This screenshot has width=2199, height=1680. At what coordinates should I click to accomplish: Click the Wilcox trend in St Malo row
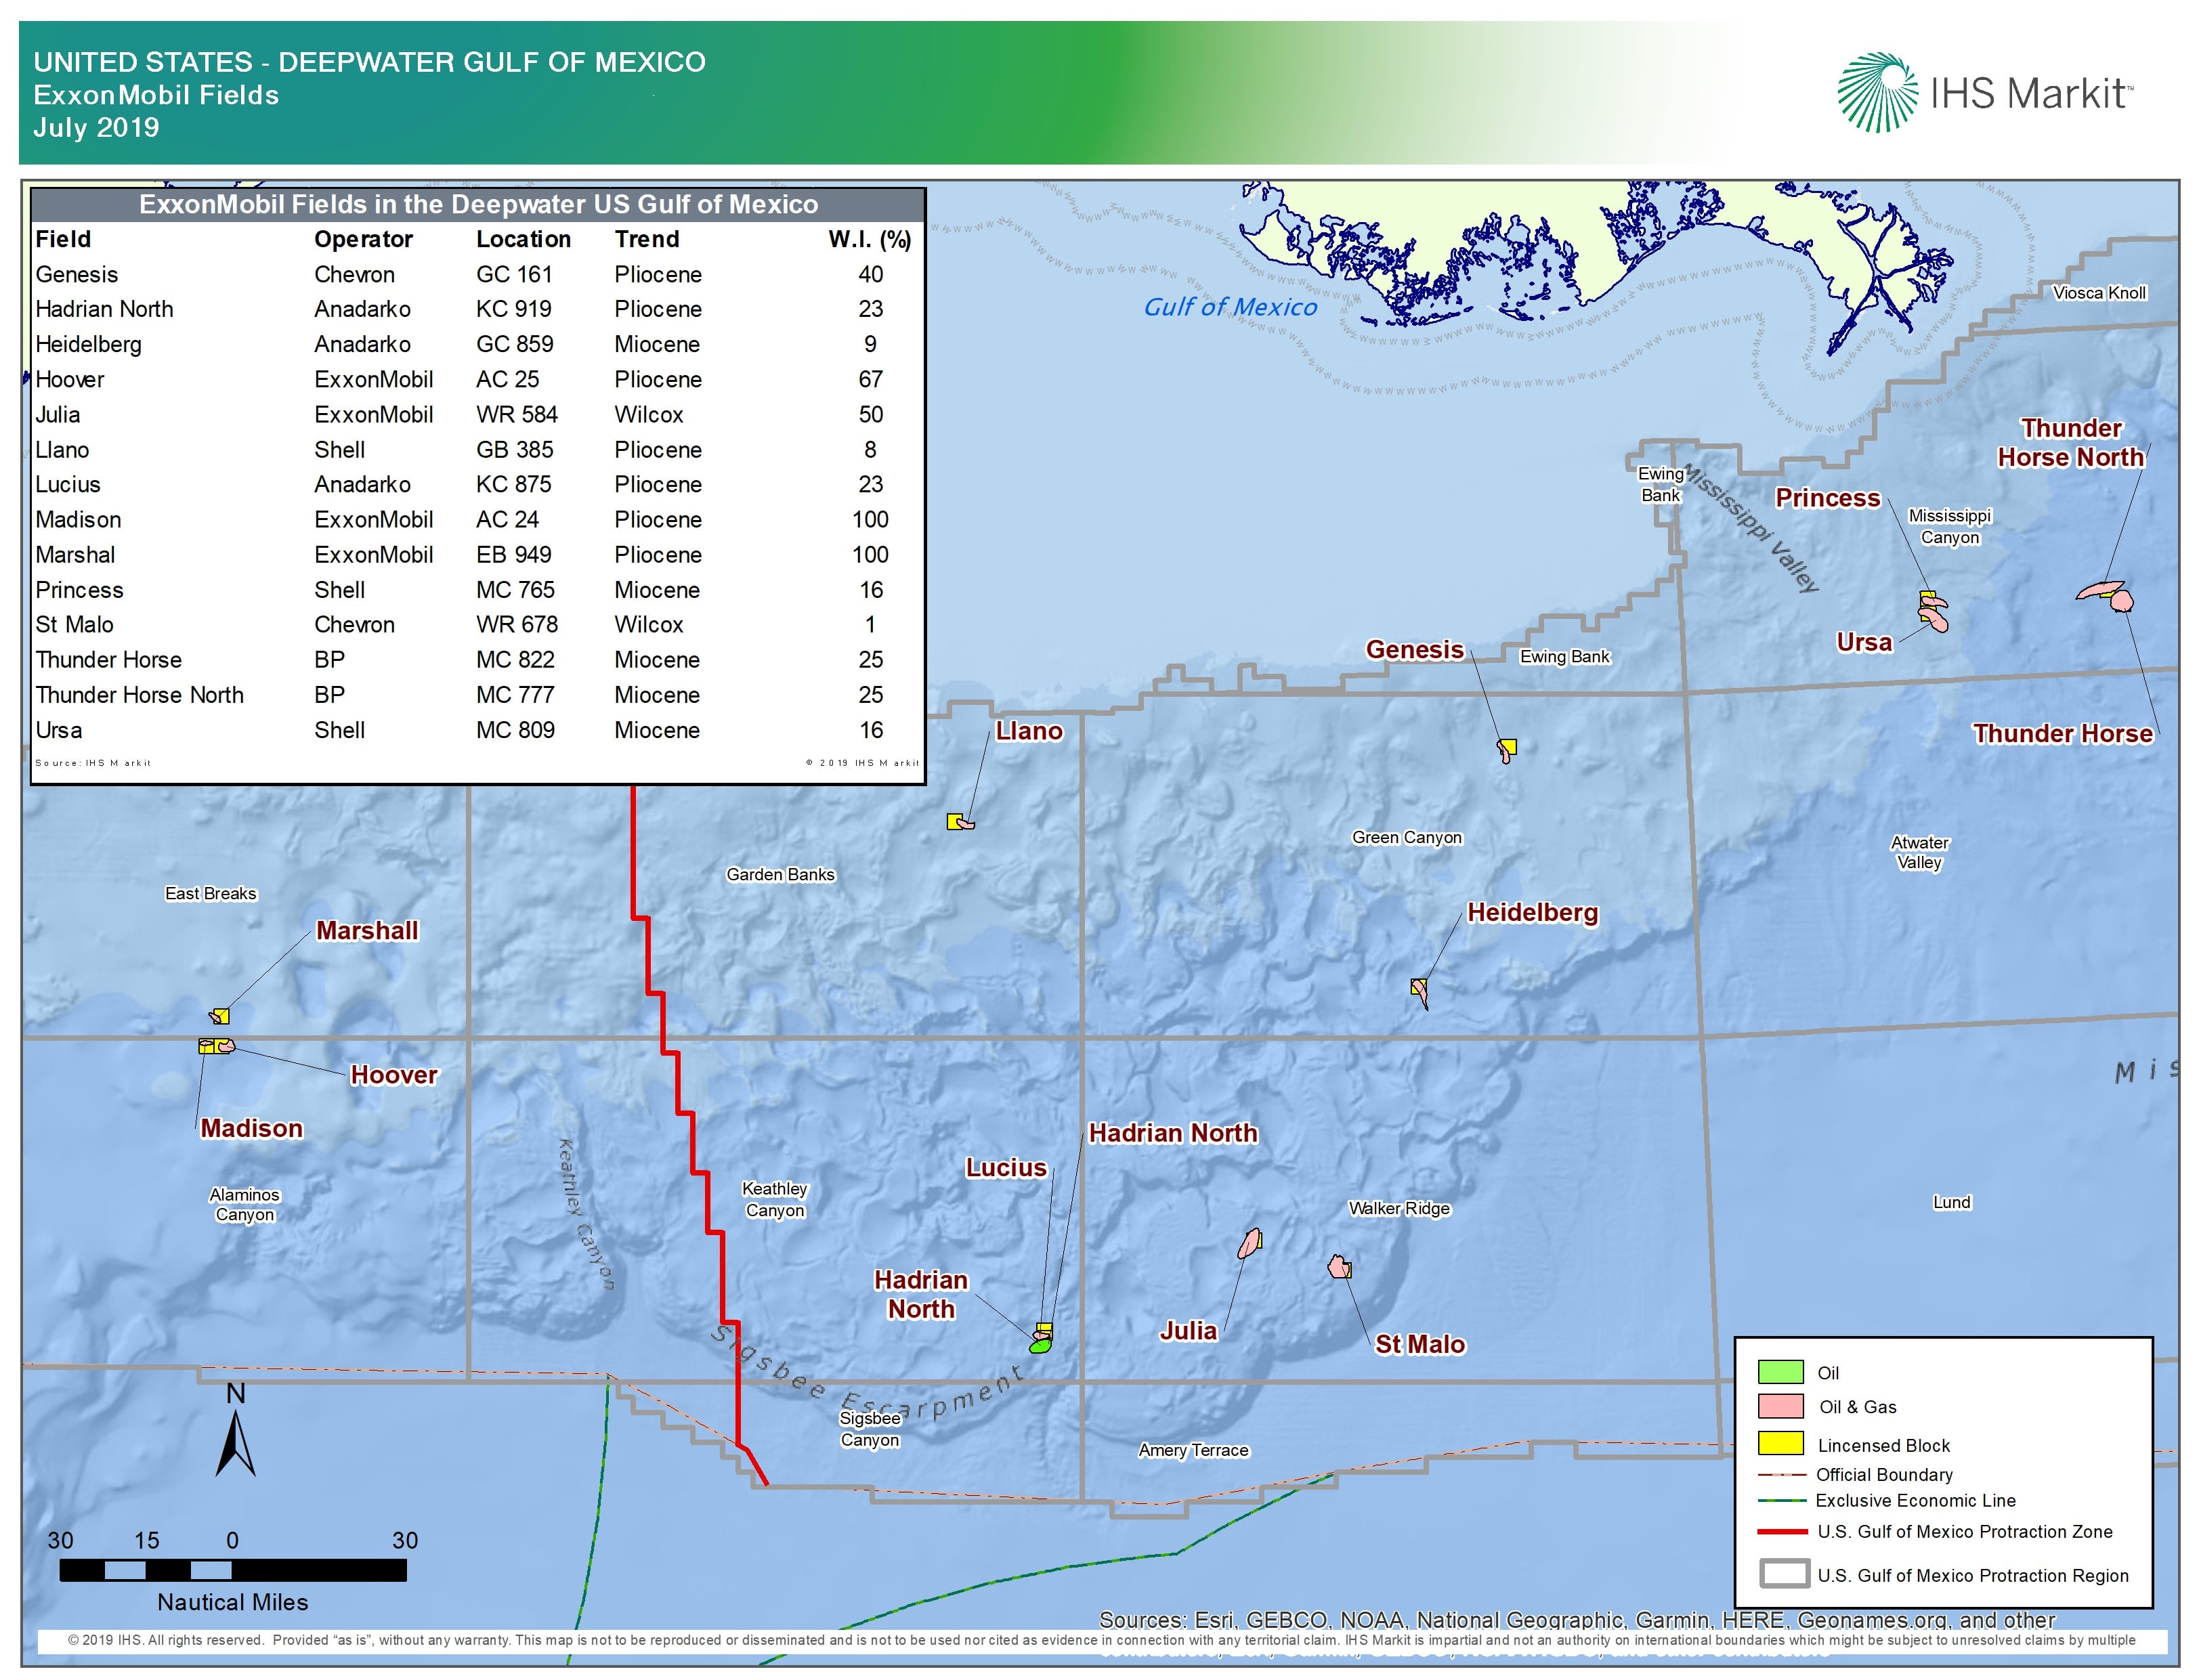[649, 624]
